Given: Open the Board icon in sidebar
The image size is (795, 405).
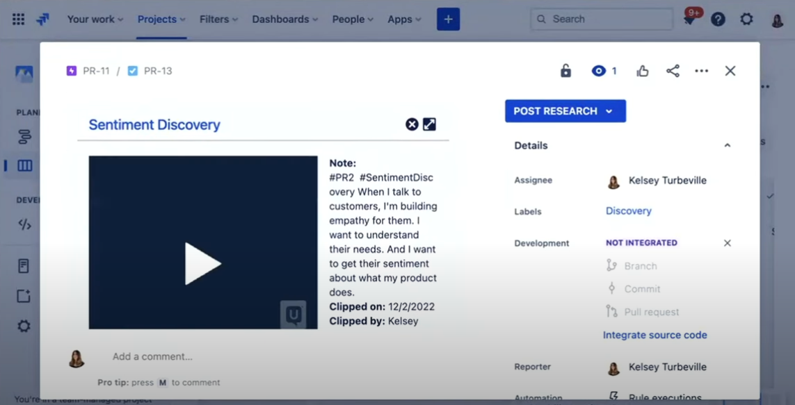Looking at the screenshot, I should [x=24, y=165].
